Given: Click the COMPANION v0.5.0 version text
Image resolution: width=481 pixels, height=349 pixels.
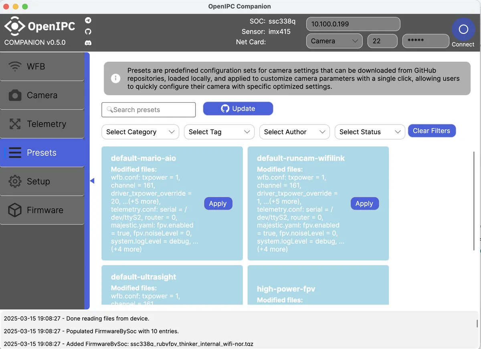Looking at the screenshot, I should (35, 42).
